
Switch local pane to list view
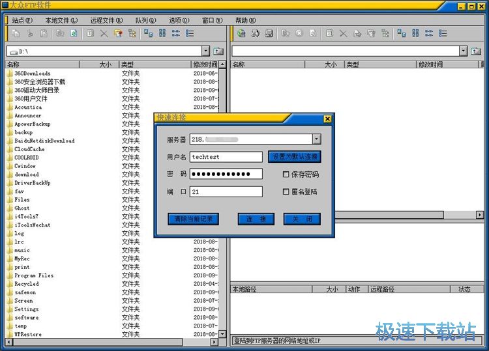pos(176,33)
